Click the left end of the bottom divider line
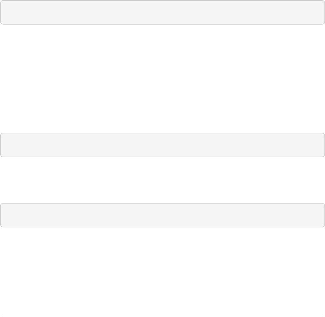Viewport: 325px width, 317px height. click(x=2, y=316)
